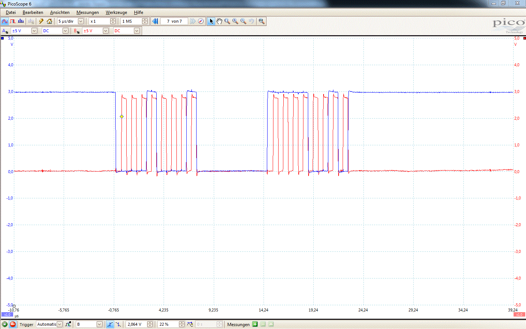Switch to scope mode icon
This screenshot has height=329, width=526.
[5, 21]
